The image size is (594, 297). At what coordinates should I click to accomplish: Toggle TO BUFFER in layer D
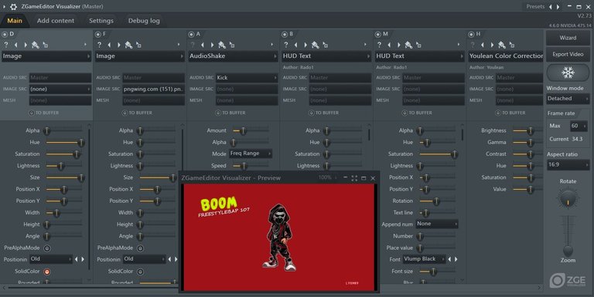point(44,113)
